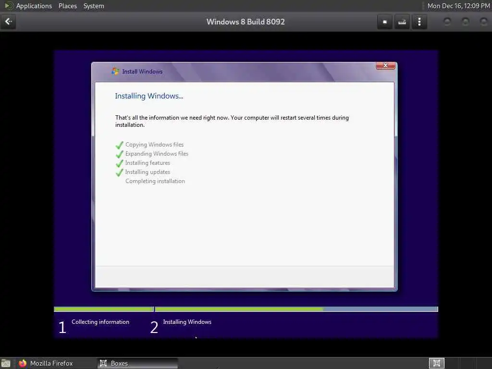The width and height of the screenshot is (492, 369).
Task: Click the 'Windows 8 Build 8092' window title
Action: pos(246,22)
